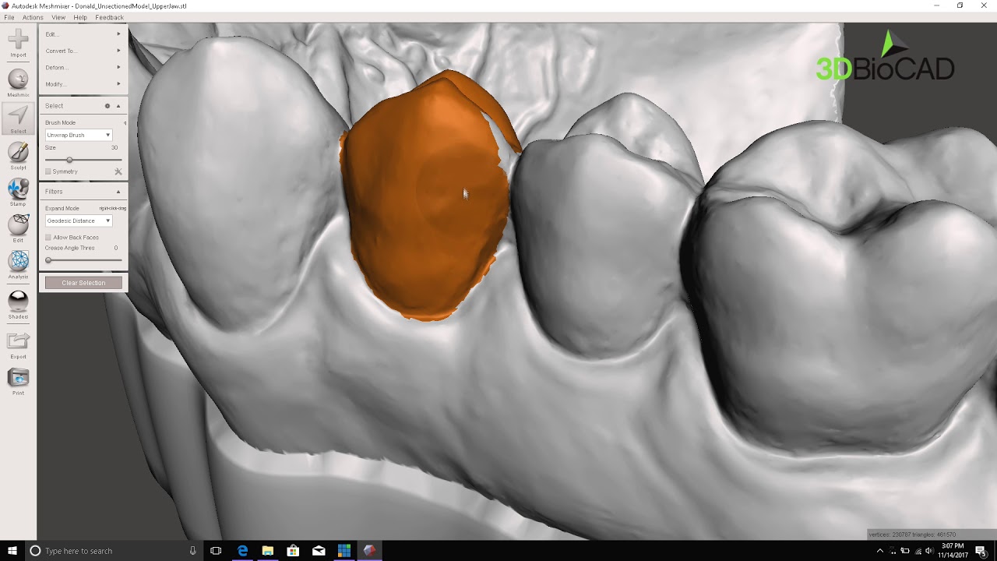Expand the Edit... submenu
Image resolution: width=997 pixels, height=561 pixels.
[x=83, y=34]
